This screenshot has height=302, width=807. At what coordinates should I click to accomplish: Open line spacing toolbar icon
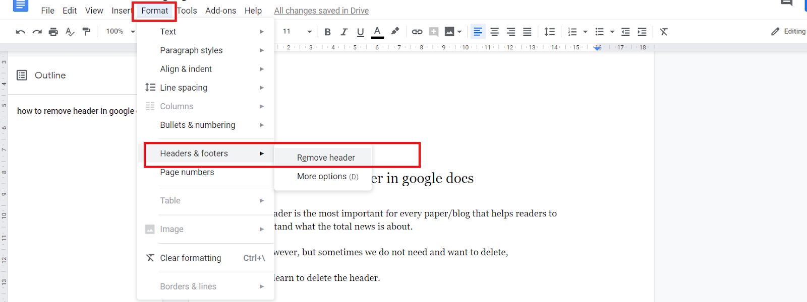(549, 32)
